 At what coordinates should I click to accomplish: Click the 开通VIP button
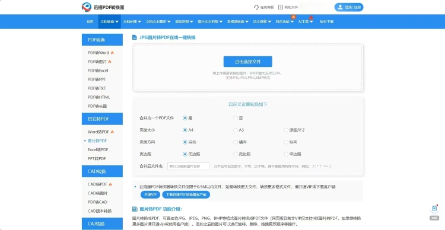click(x=150, y=195)
